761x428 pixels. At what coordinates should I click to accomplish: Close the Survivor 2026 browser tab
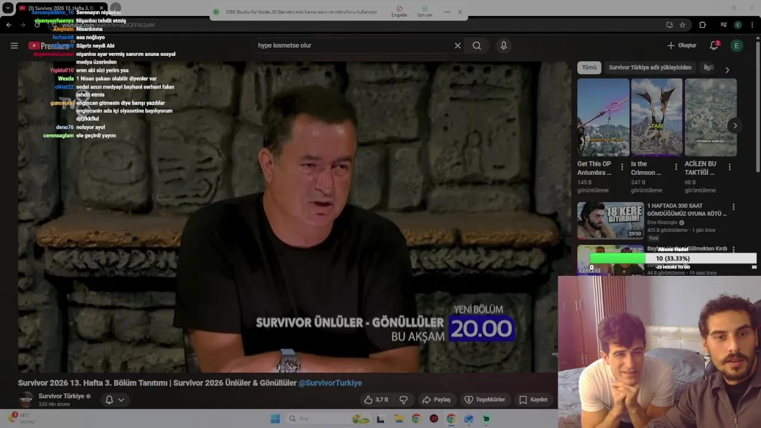(x=101, y=8)
